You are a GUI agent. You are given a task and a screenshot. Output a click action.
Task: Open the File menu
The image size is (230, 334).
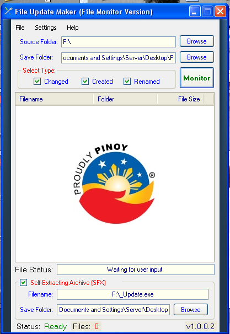click(x=20, y=28)
